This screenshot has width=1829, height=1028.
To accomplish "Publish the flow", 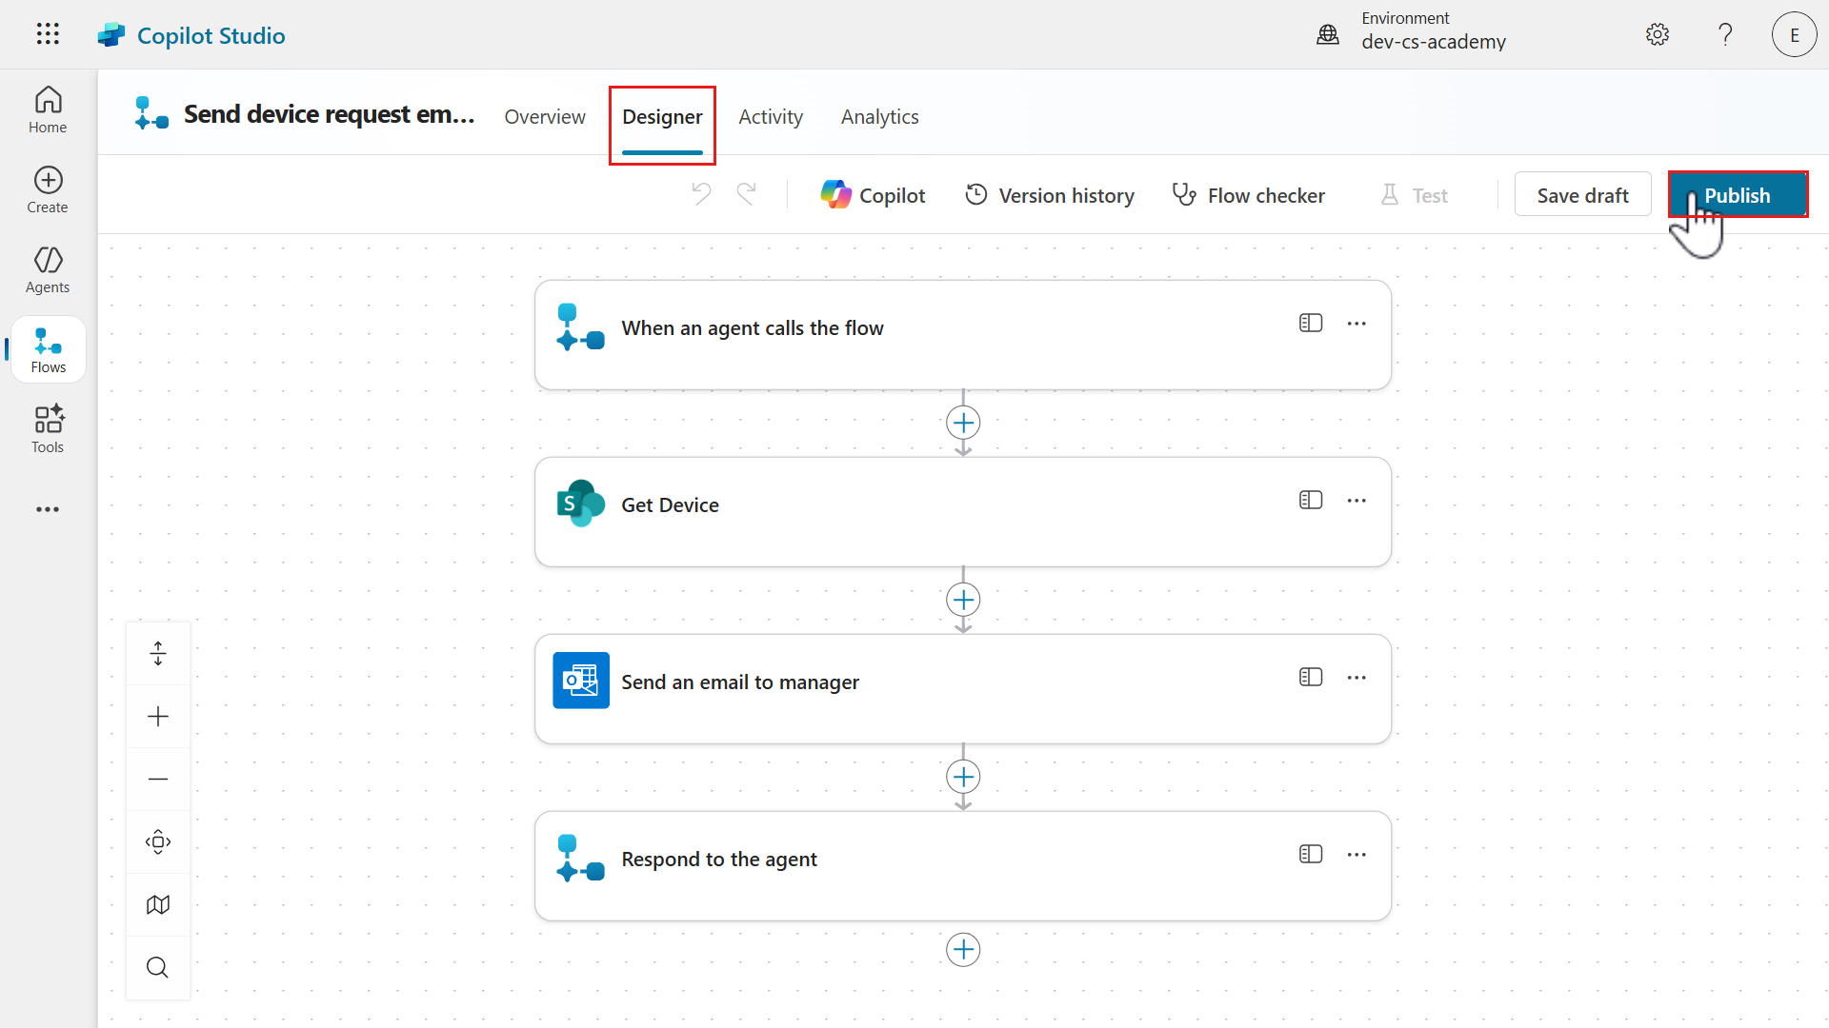I will (1737, 195).
